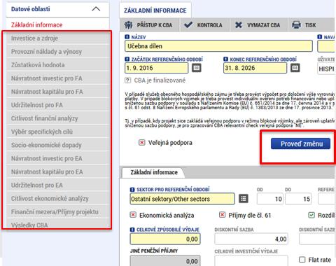Open Udržitelnost pro EA item
The image size is (336, 266).
[x=58, y=185]
